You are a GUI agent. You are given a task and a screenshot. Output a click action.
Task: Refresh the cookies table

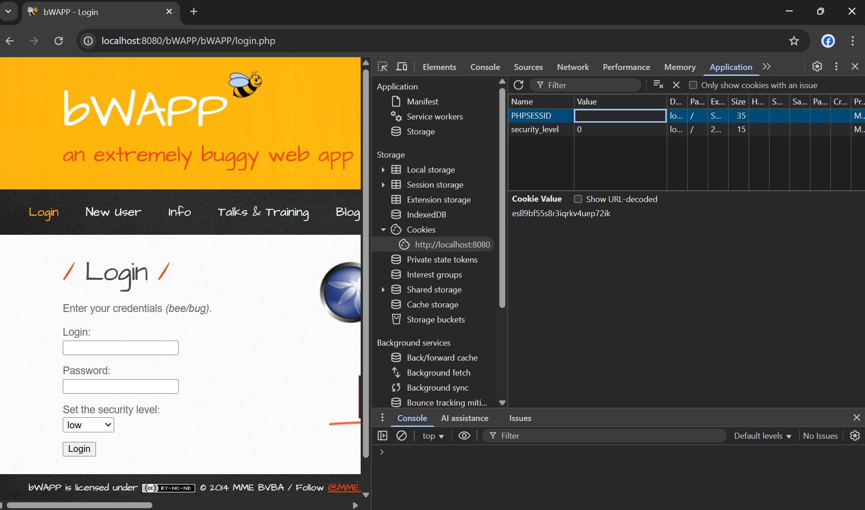[518, 85]
